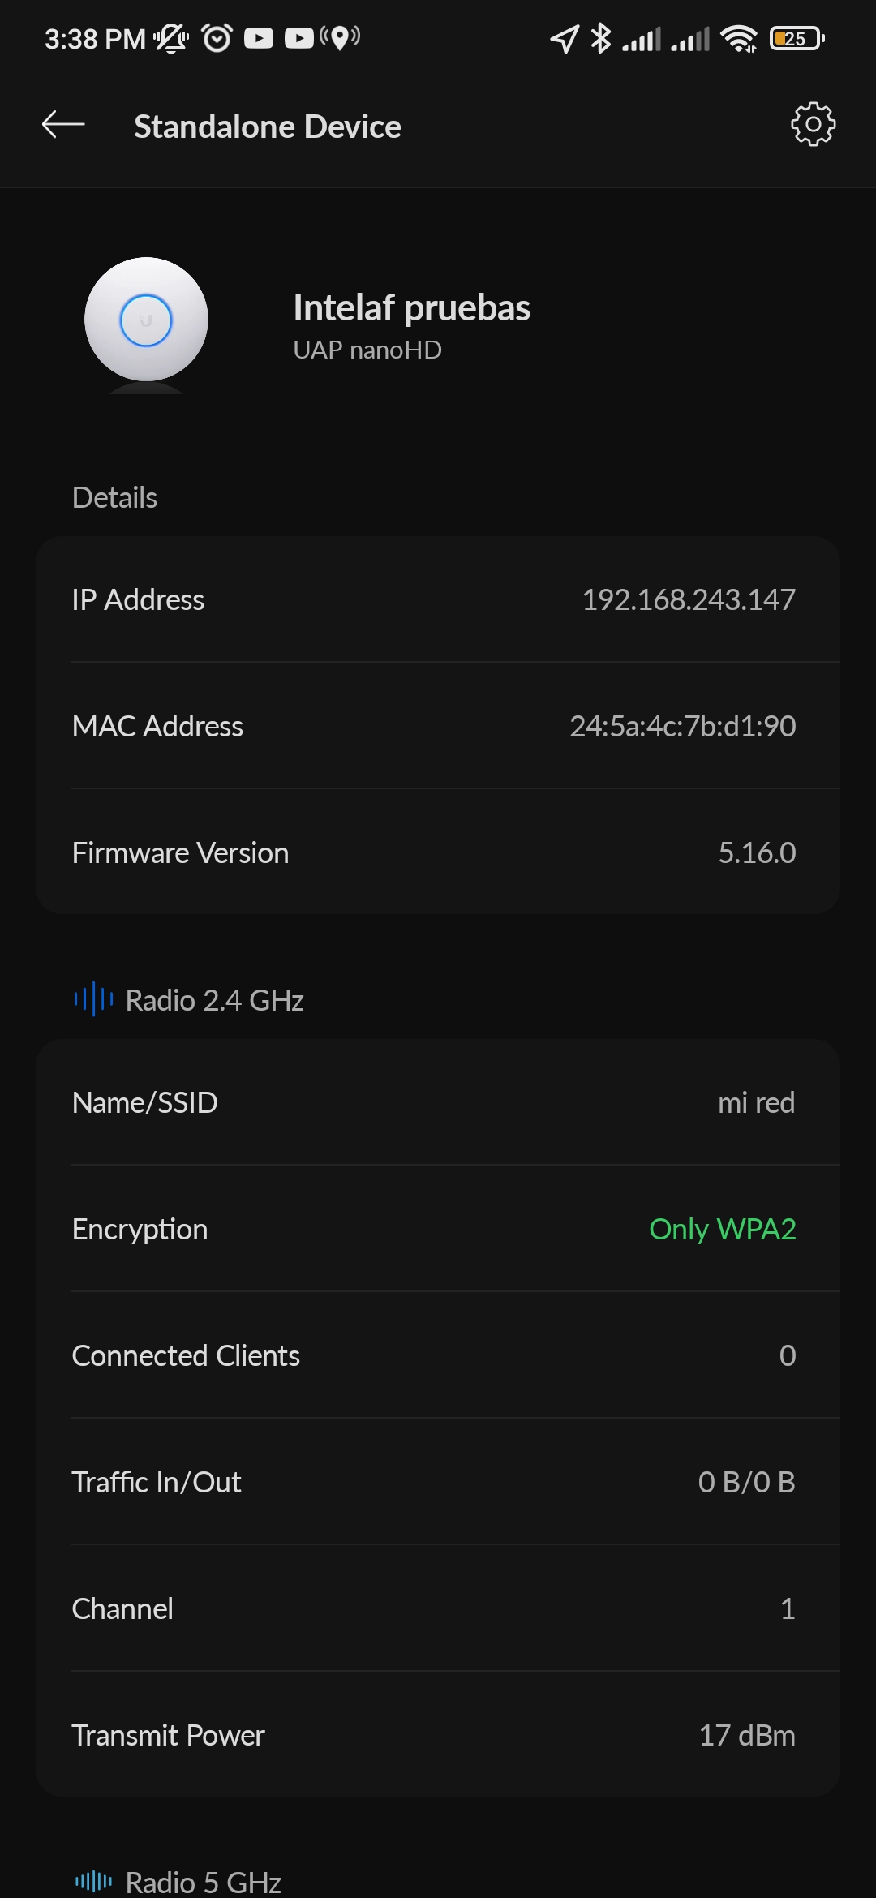Select the IP Address row

coord(438,599)
